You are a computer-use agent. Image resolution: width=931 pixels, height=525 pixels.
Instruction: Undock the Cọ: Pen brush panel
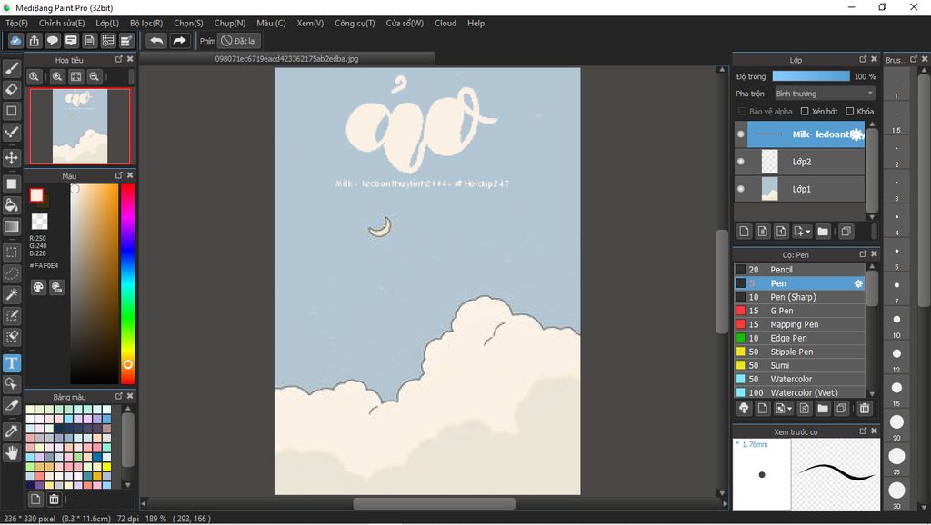coord(863,254)
